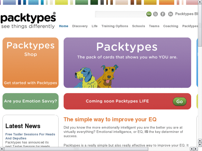
Task: Open Free Taster Sessions For Heads link
Action: coord(30,136)
